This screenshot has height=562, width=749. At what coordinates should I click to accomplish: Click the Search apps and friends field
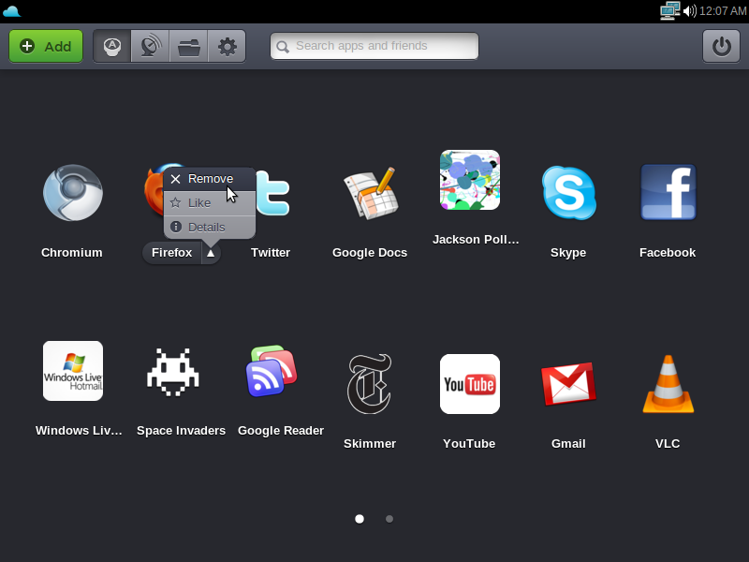pyautogui.click(x=374, y=46)
